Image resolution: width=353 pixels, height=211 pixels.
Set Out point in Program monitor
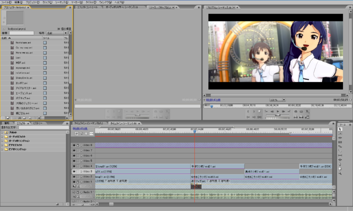click(254, 112)
